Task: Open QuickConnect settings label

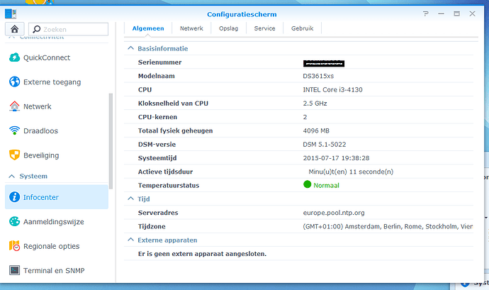Action: [x=47, y=57]
